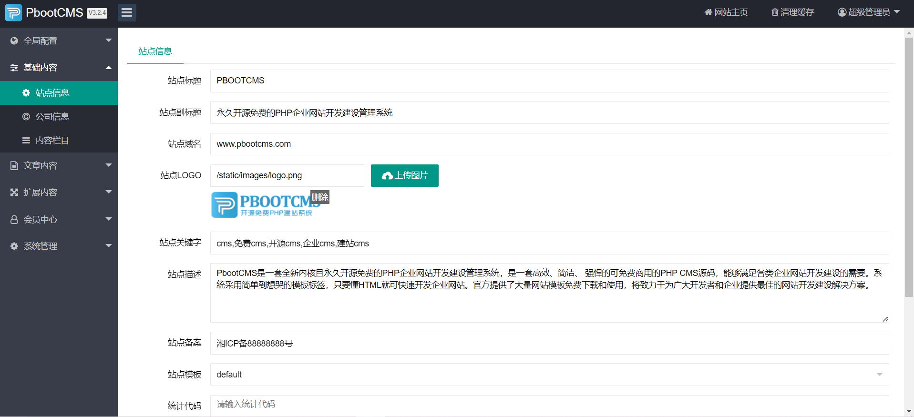Click the 站点描述 textarea
Image resolution: width=914 pixels, height=417 pixels.
coord(549,293)
